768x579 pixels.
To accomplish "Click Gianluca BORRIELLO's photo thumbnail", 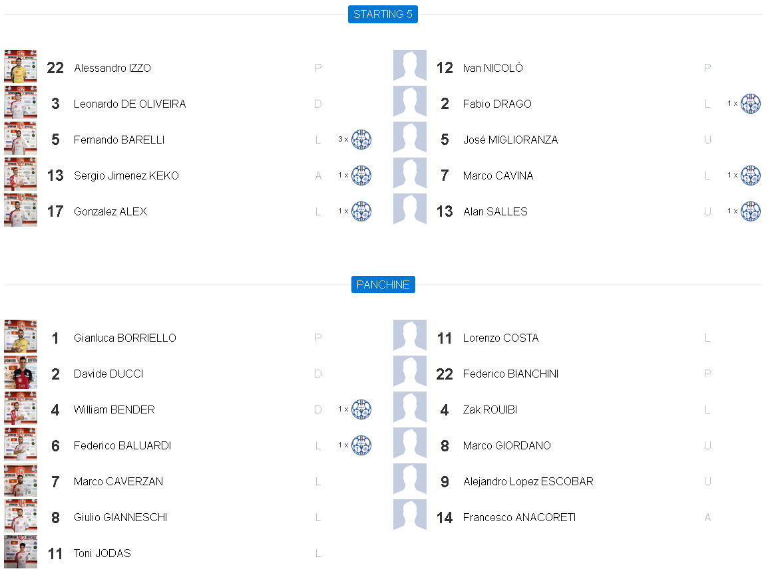I will point(21,337).
